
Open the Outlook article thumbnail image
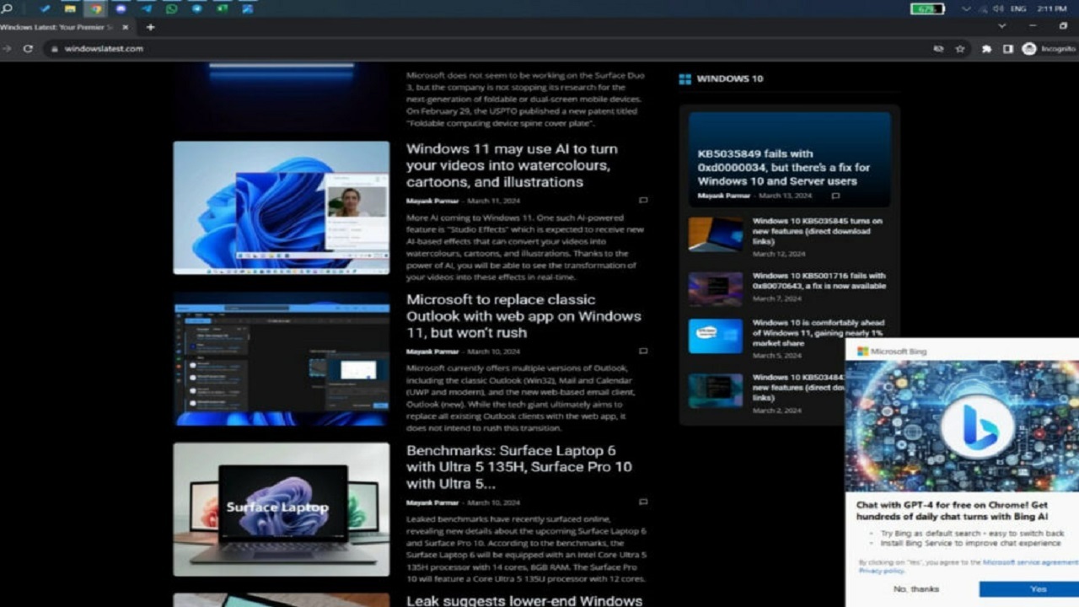282,359
